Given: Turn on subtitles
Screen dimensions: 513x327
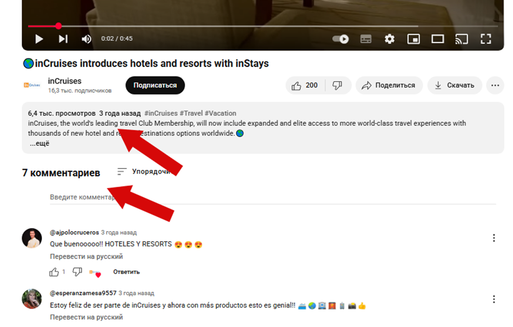Looking at the screenshot, I should (x=366, y=39).
